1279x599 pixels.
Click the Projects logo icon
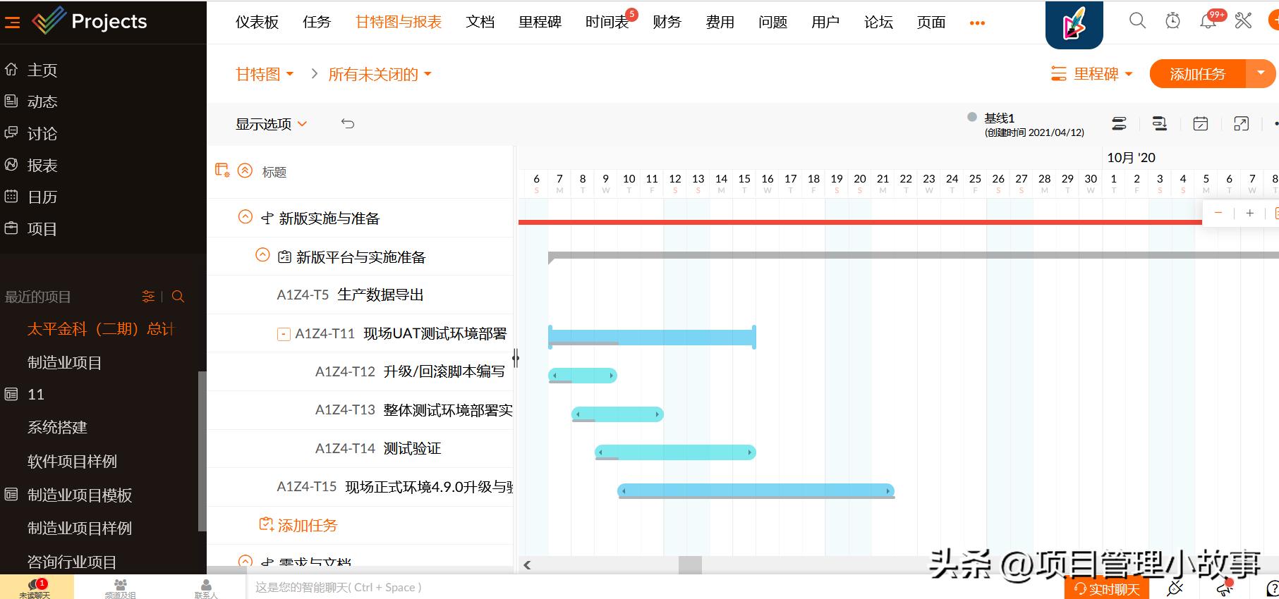click(x=49, y=21)
